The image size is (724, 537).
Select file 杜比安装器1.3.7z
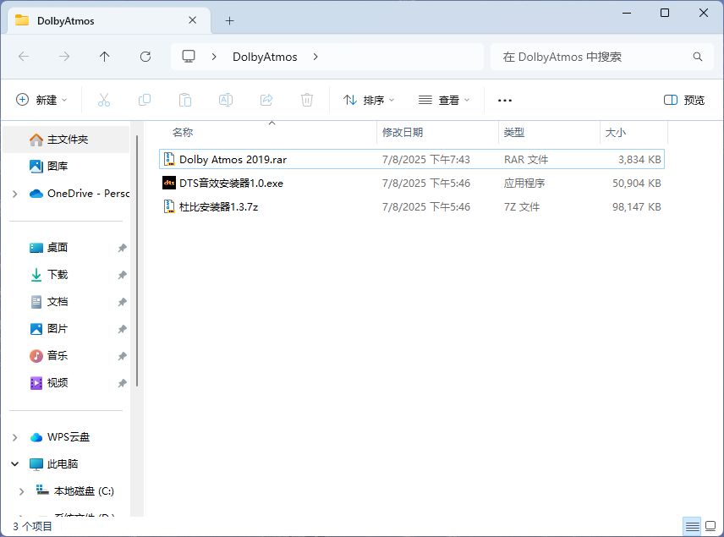(x=412, y=206)
